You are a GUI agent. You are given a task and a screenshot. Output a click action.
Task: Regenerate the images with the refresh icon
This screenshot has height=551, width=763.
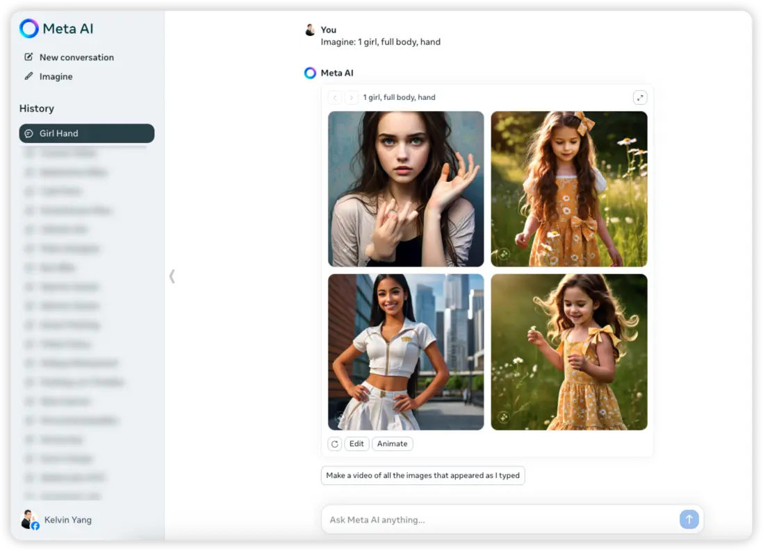point(335,443)
